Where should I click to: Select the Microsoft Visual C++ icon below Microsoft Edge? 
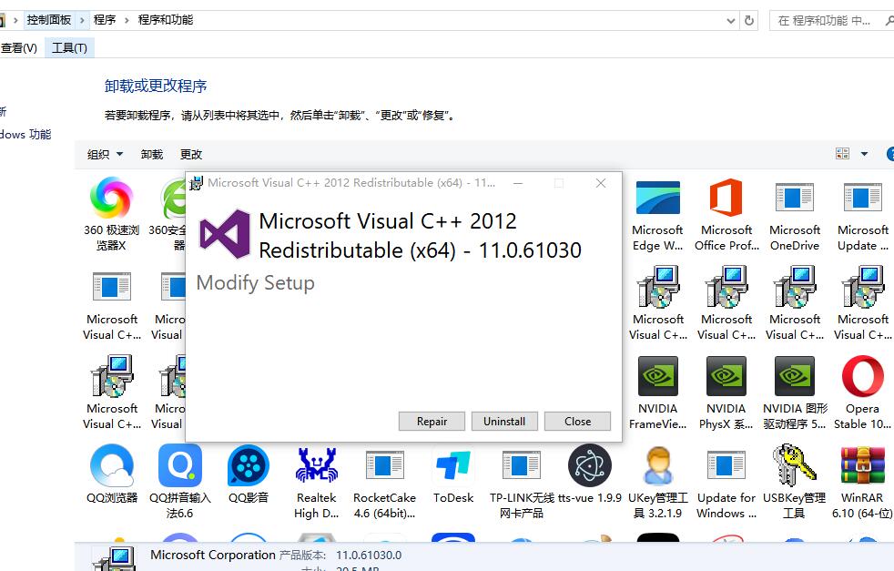pos(658,287)
